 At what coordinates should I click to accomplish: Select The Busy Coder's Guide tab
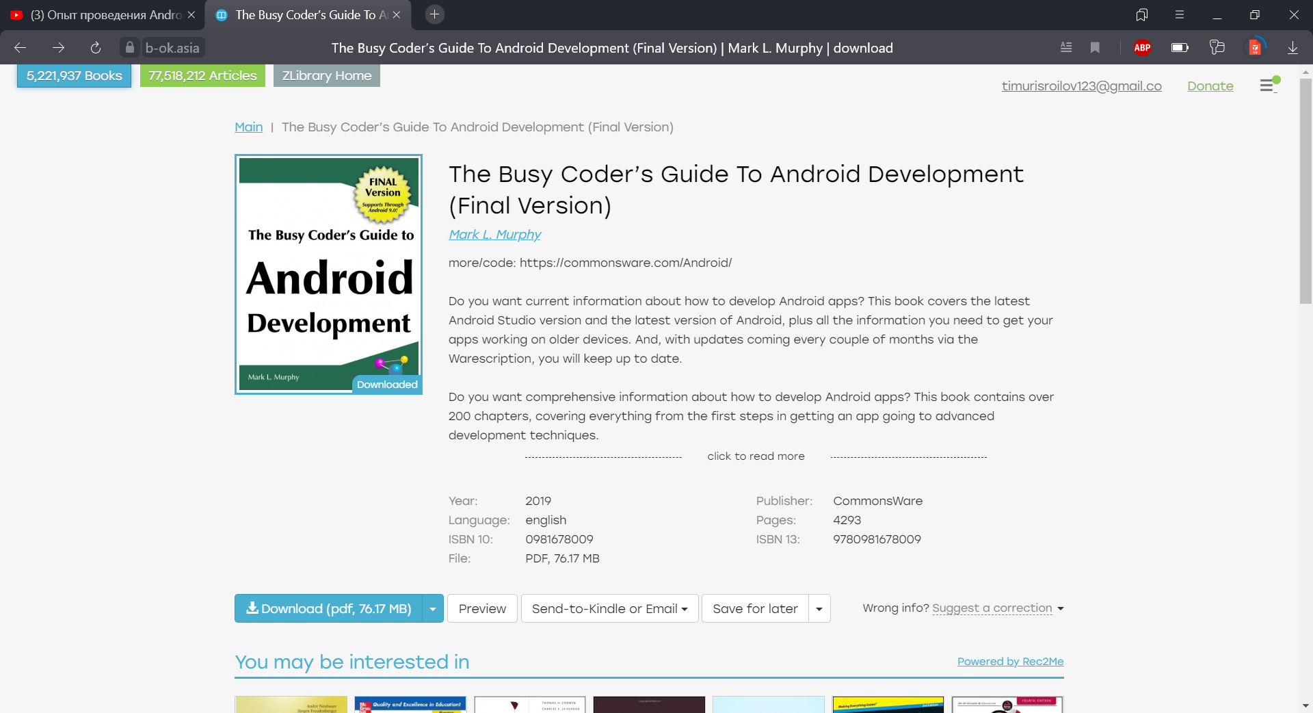point(308,14)
